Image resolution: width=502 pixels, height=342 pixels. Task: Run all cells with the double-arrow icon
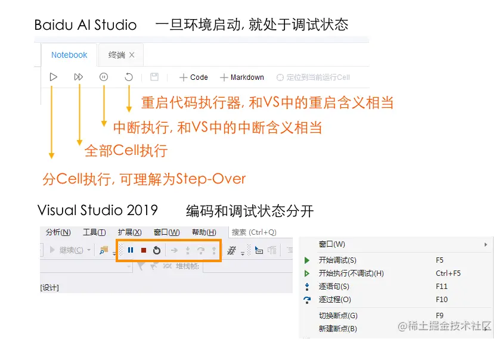click(79, 77)
